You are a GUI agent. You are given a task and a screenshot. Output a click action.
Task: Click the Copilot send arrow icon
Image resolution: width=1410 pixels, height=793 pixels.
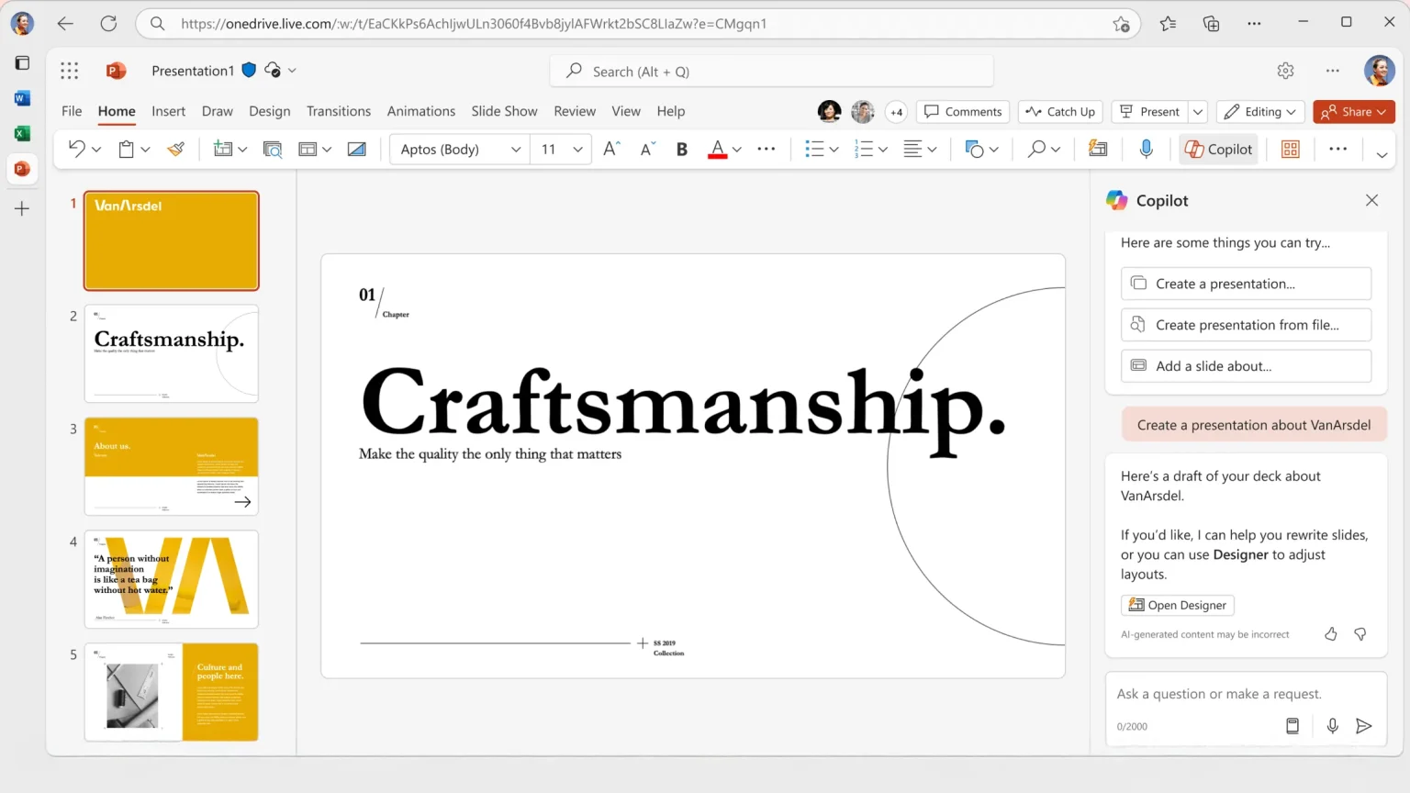pos(1364,726)
